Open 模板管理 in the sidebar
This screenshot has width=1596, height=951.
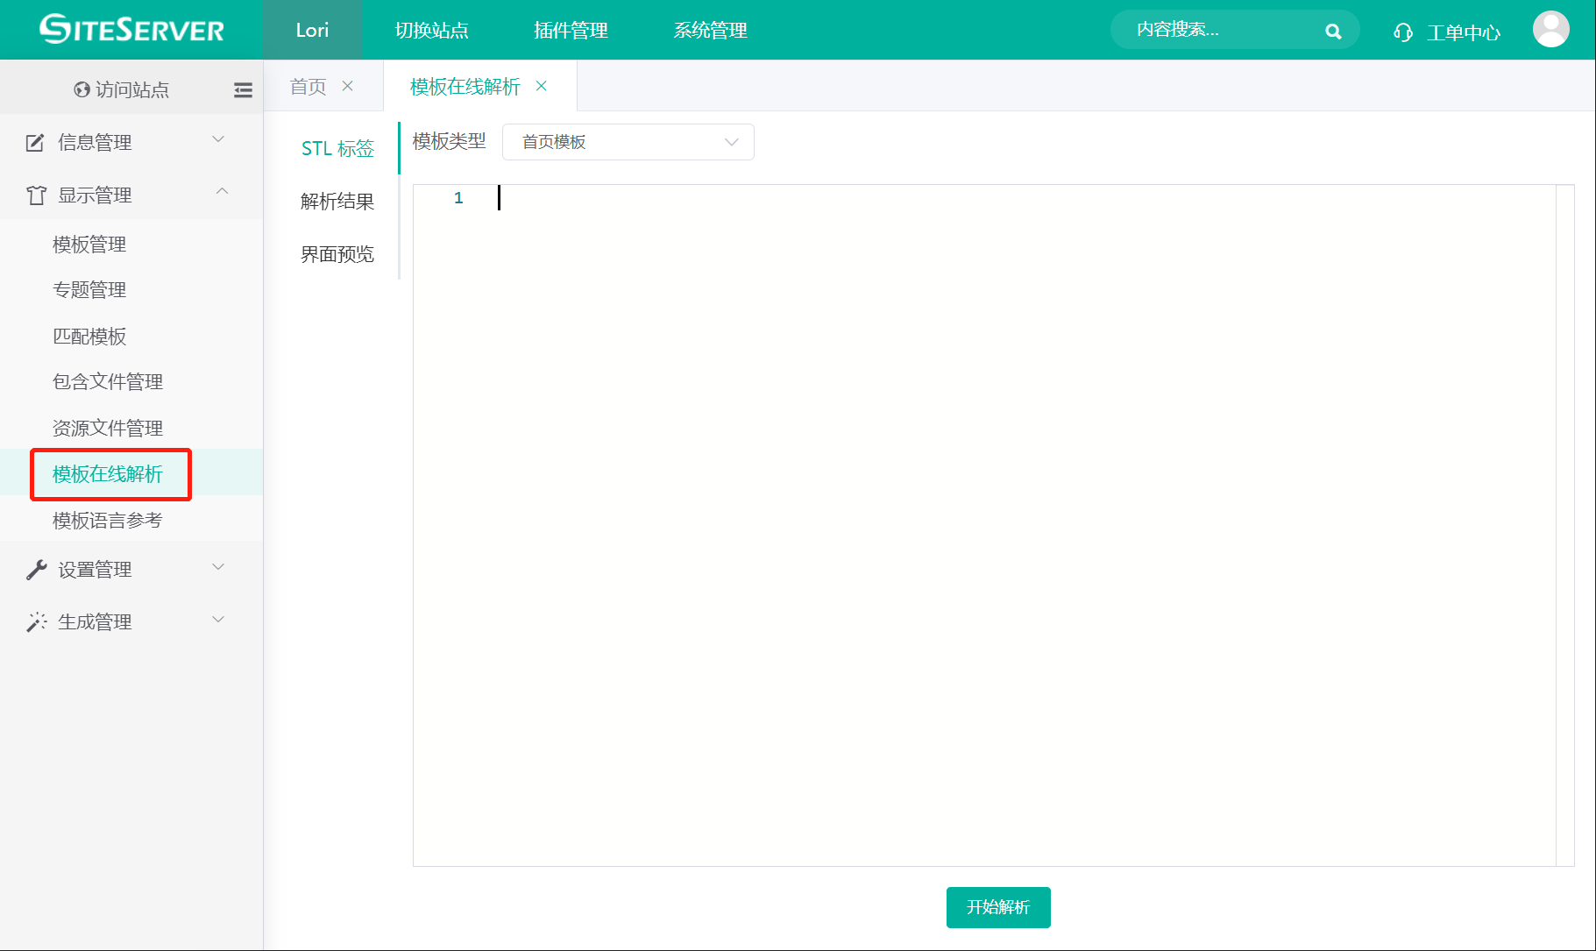pos(89,245)
